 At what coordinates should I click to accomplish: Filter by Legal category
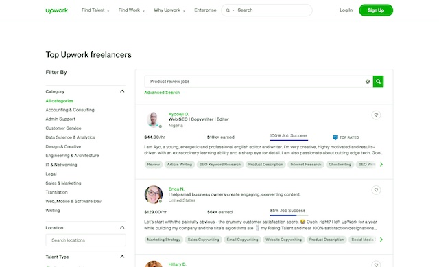point(51,174)
